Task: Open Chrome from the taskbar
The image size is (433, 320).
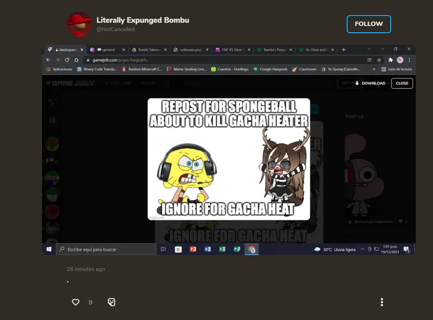Action: (x=252, y=249)
